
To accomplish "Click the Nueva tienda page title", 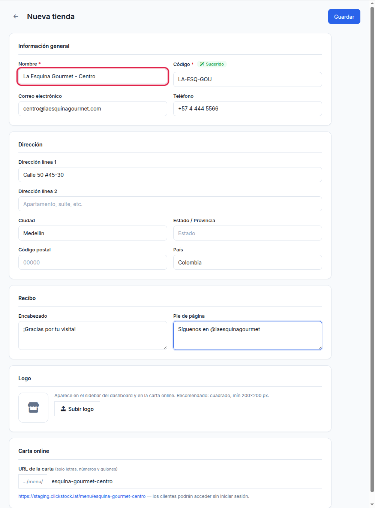I will pyautogui.click(x=51, y=16).
